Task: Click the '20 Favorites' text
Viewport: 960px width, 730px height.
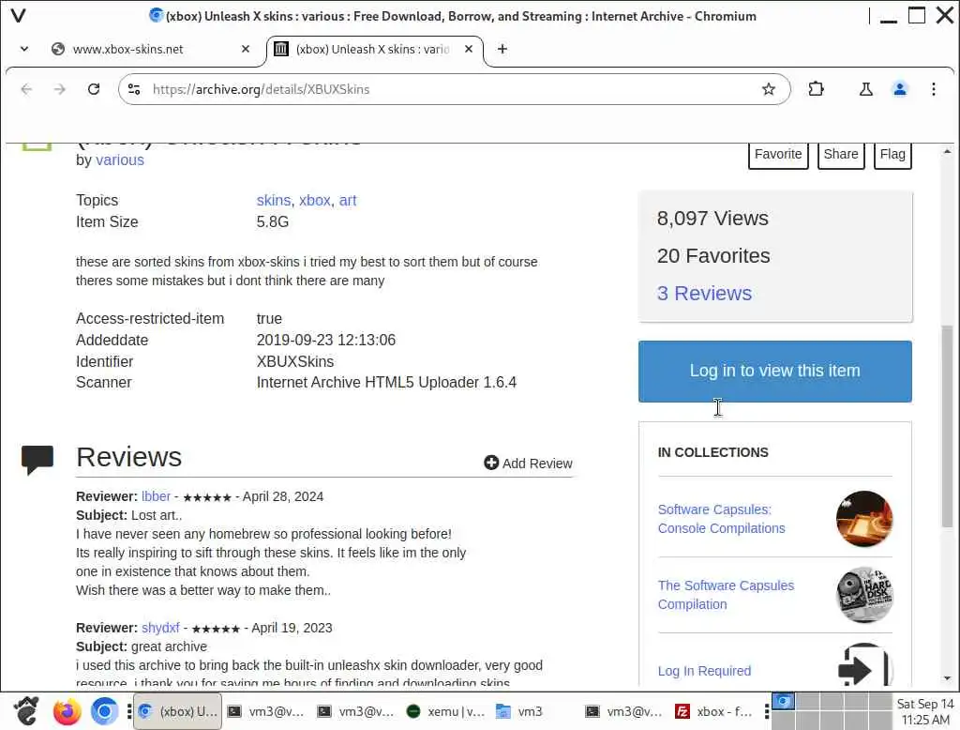Action: pyautogui.click(x=713, y=255)
